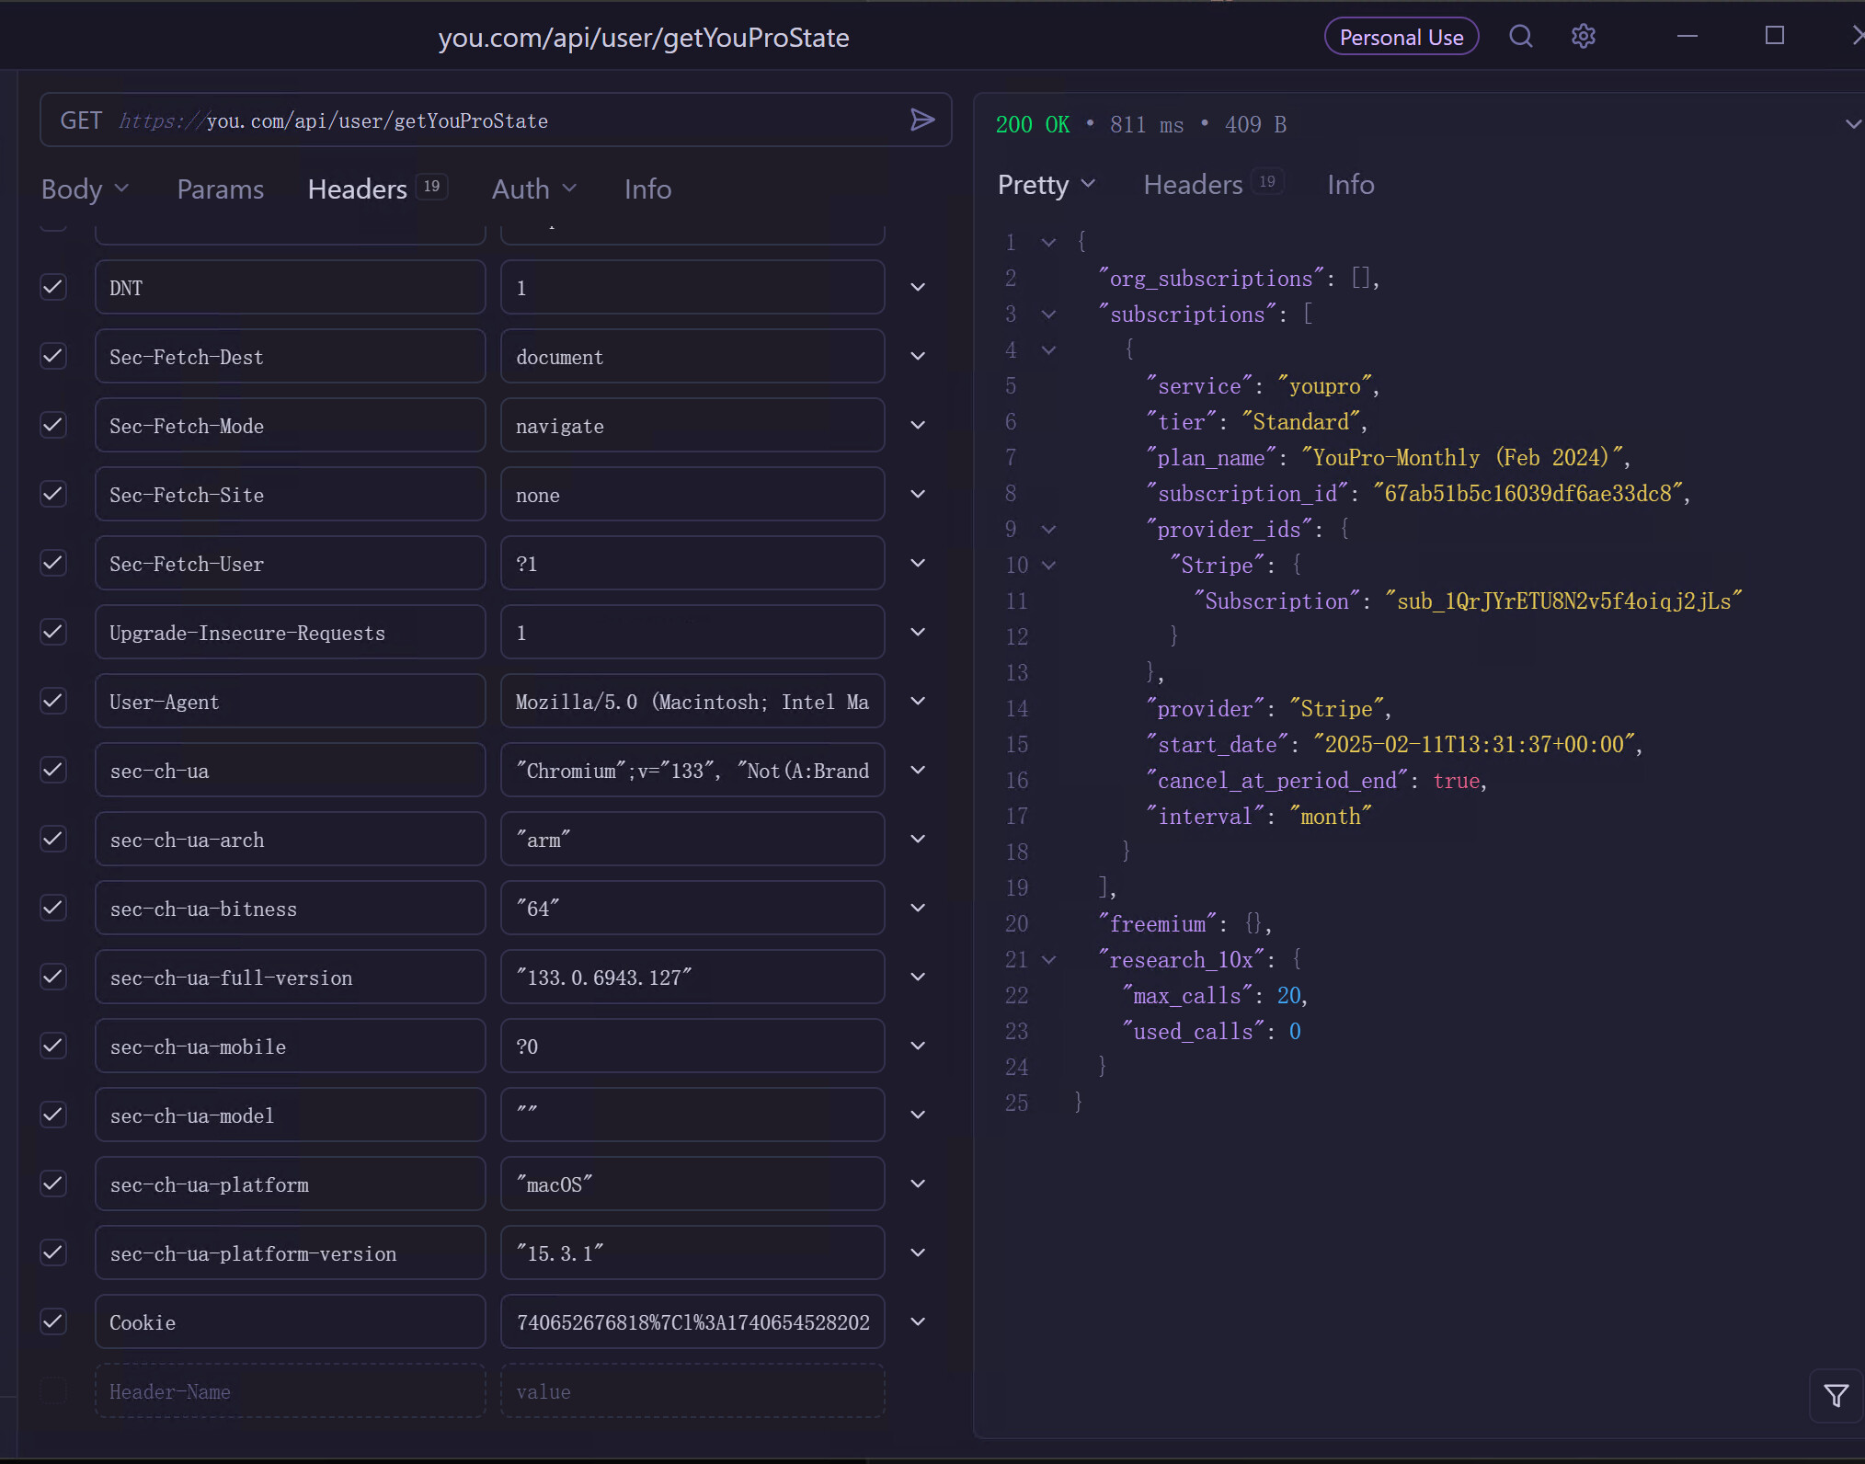Click the send request arrow icon
This screenshot has width=1865, height=1464.
click(922, 120)
